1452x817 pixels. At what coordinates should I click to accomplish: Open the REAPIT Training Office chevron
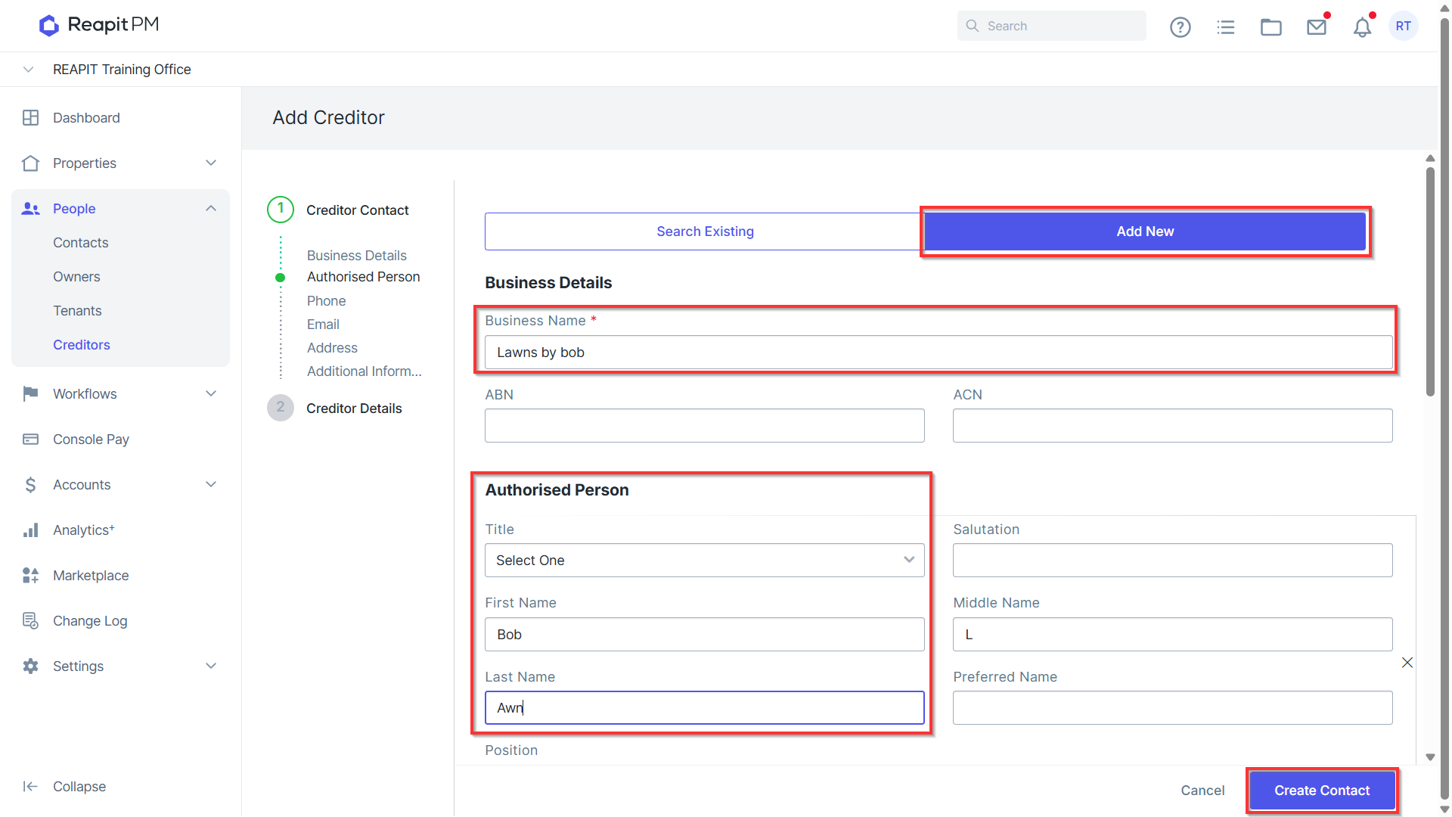[28, 70]
